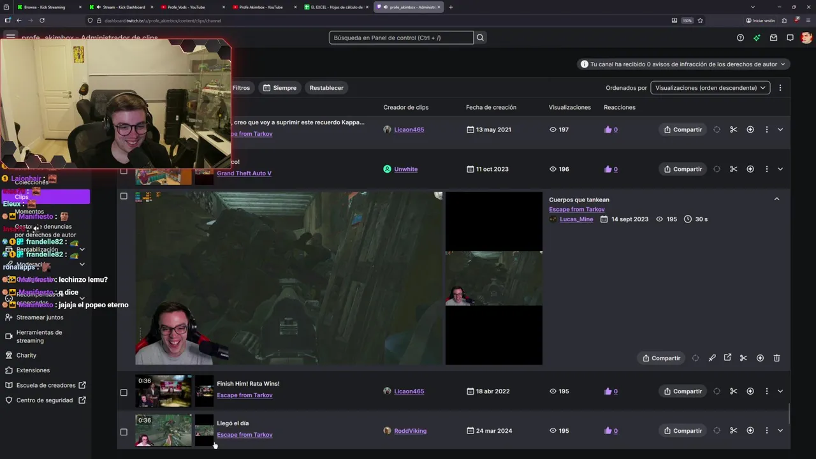Click scissors icon on Finish Him! Rata Wins! row
The height and width of the screenshot is (459, 816).
tap(734, 391)
